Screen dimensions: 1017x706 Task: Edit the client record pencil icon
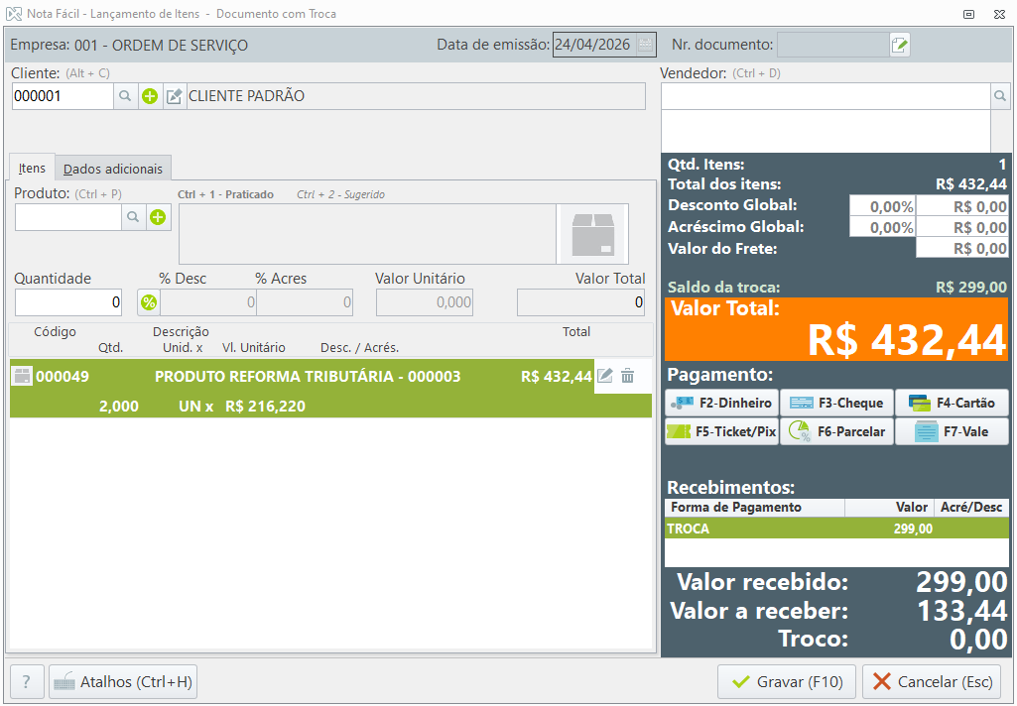(x=175, y=96)
